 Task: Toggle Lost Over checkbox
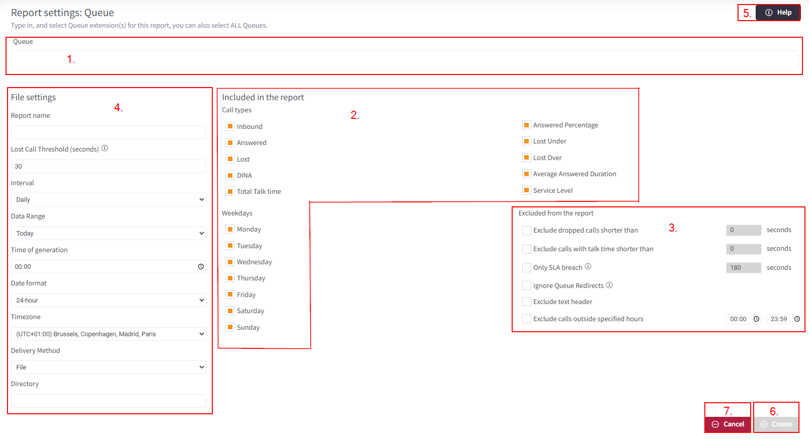[526, 158]
